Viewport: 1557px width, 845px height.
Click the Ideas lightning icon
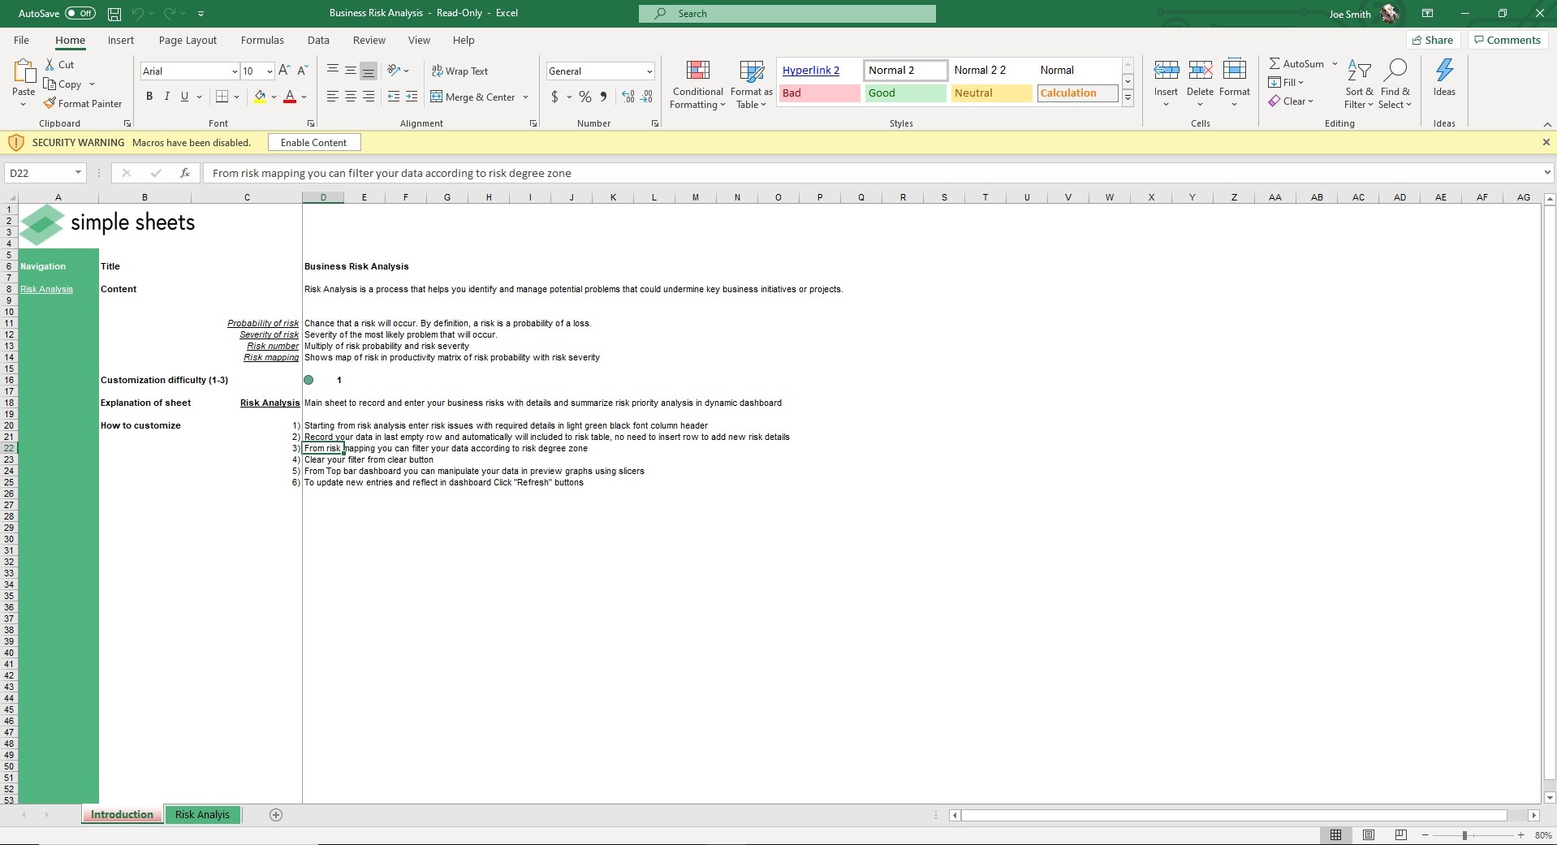pos(1445,71)
